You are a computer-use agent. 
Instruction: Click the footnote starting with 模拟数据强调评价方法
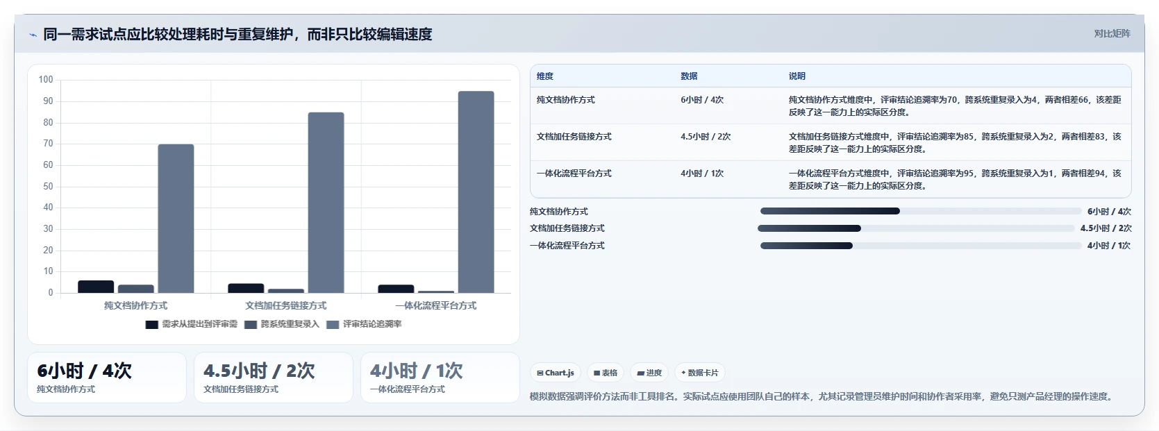(x=823, y=397)
